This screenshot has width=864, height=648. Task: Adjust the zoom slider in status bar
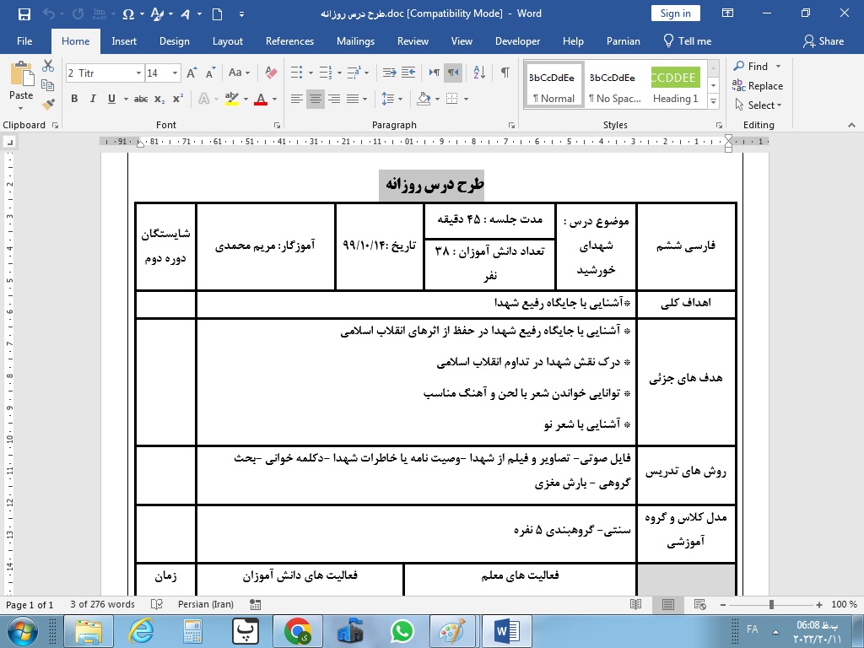(771, 604)
